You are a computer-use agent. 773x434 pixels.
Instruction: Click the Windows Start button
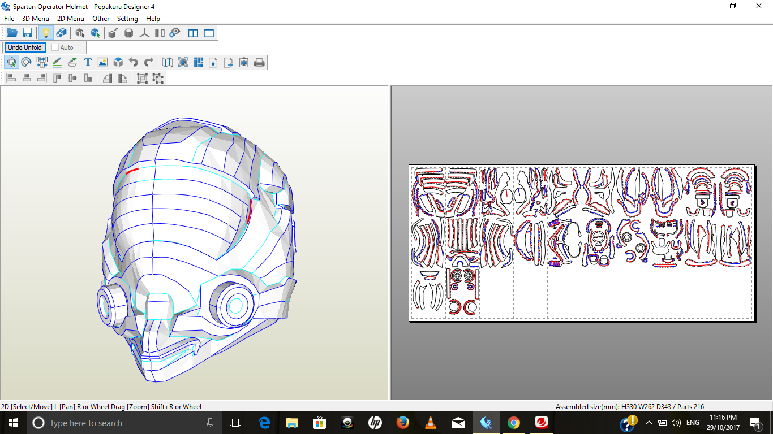(13, 423)
